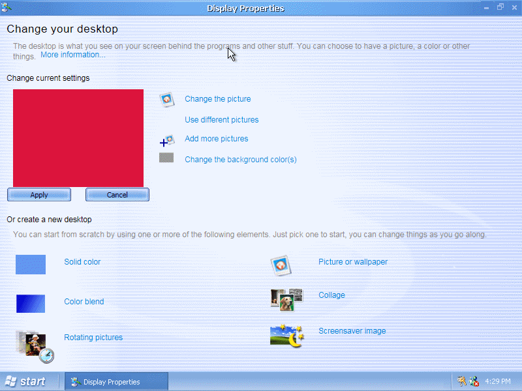
Task: Open the More information link
Action: (73, 55)
